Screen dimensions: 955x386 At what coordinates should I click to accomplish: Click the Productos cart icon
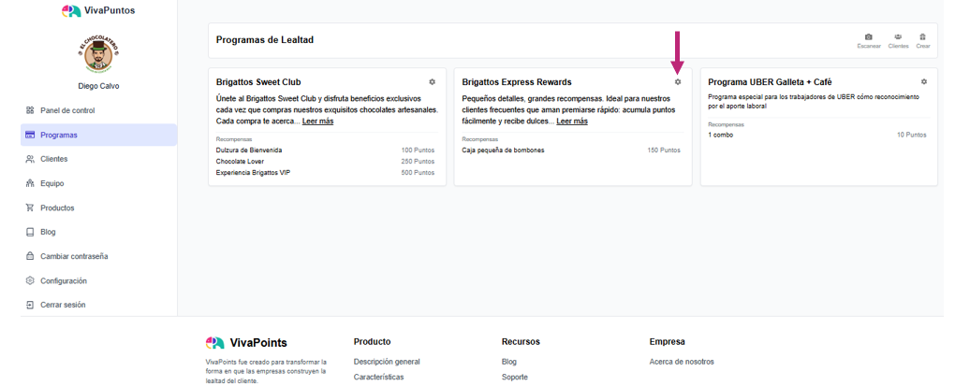(30, 207)
